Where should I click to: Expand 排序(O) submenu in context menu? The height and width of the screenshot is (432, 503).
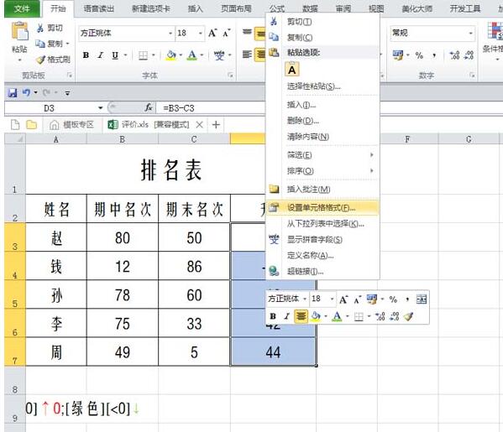tap(322, 171)
